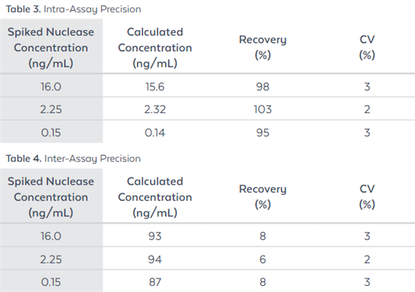The height and width of the screenshot is (292, 415).
Task: Select the 93 cell in Table 4
Action: tap(155, 238)
